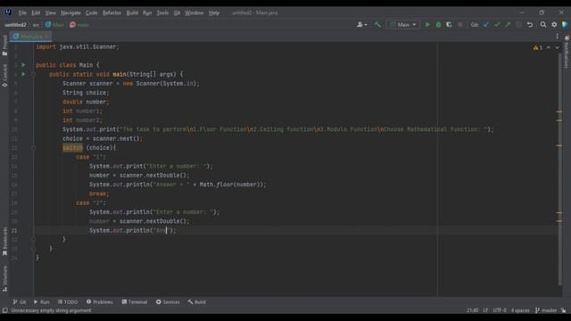Expand Code With Me dropdown arrow
The width and height of the screenshot is (571, 321).
366,25
